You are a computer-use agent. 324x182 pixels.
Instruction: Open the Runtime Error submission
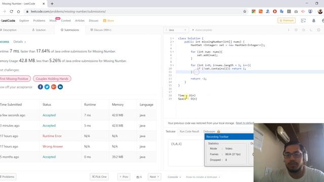(52, 136)
